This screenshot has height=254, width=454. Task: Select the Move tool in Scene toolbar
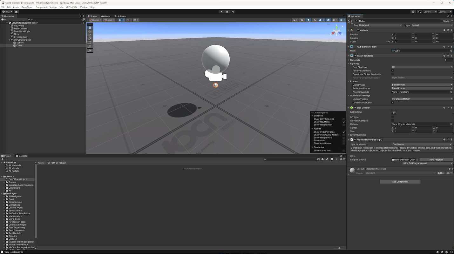coord(90,31)
